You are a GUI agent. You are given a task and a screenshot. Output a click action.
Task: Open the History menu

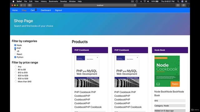coord(44,1)
